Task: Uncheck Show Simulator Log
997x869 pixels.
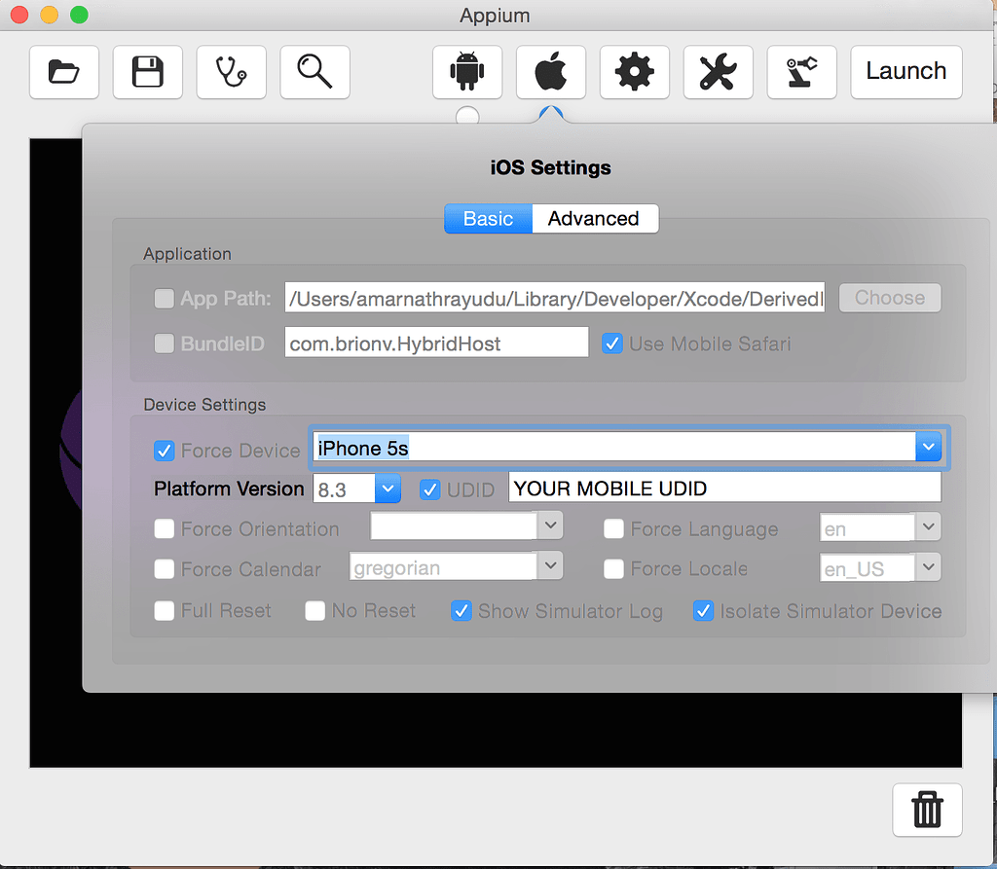Action: pos(461,611)
